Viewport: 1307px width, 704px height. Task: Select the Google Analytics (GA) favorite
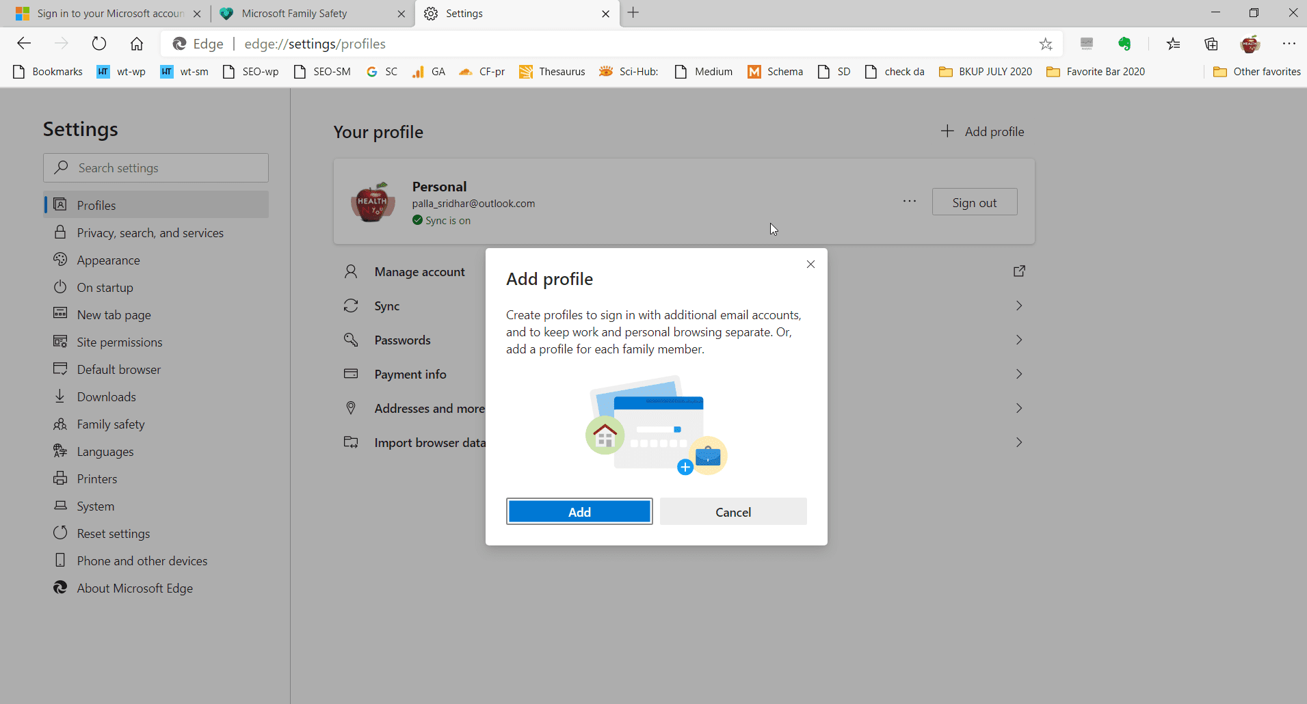pos(429,71)
